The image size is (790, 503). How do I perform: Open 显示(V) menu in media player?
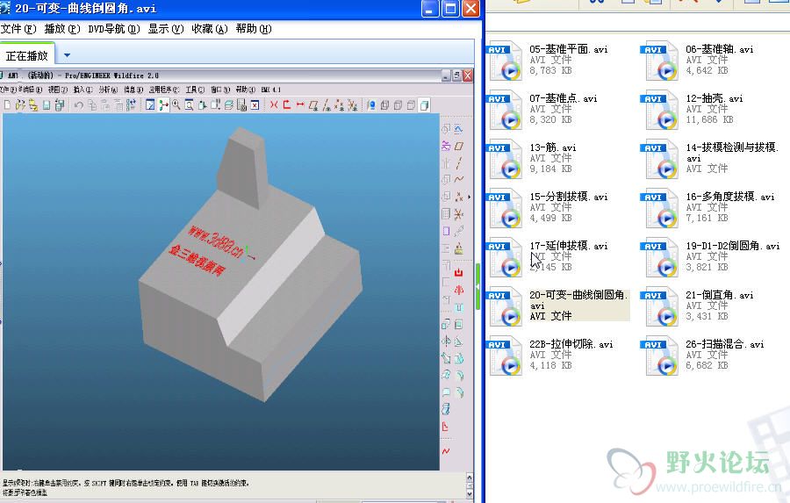tap(166, 29)
